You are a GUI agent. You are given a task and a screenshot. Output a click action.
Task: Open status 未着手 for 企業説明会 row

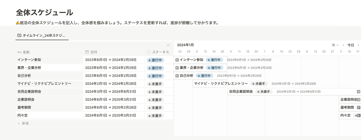tap(155, 100)
